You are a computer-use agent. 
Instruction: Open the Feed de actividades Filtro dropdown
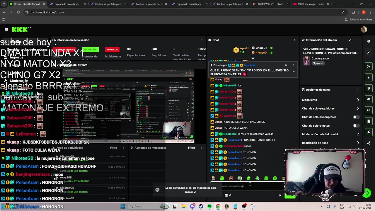(x=113, y=148)
